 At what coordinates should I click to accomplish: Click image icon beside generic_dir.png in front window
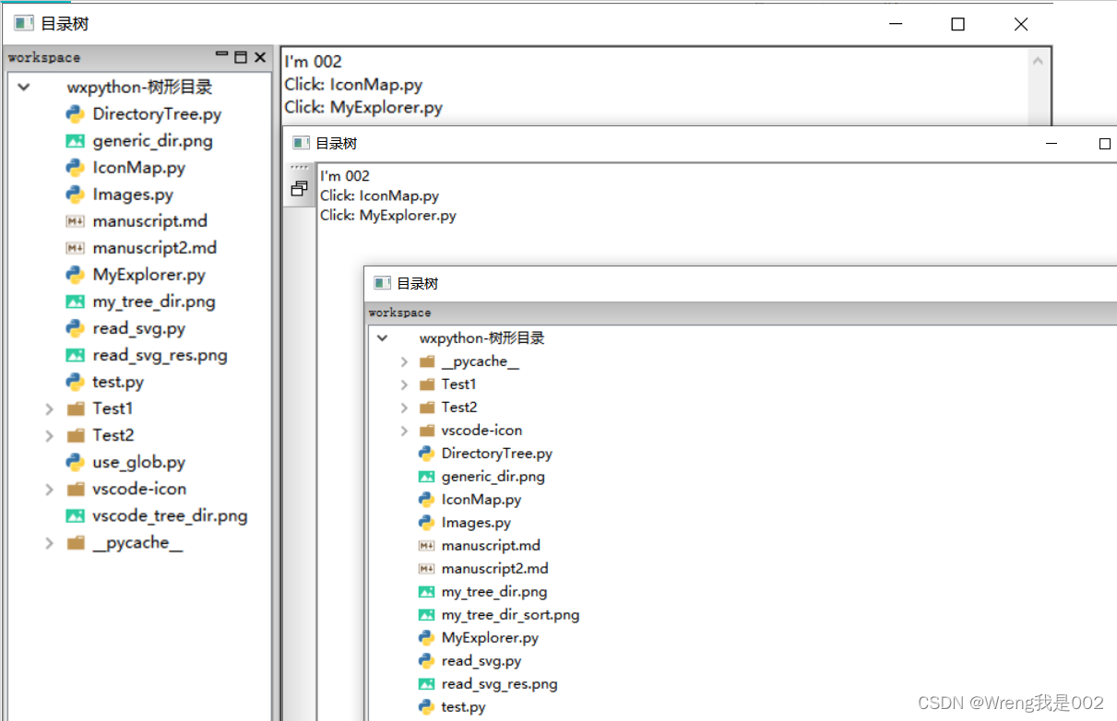click(x=426, y=477)
